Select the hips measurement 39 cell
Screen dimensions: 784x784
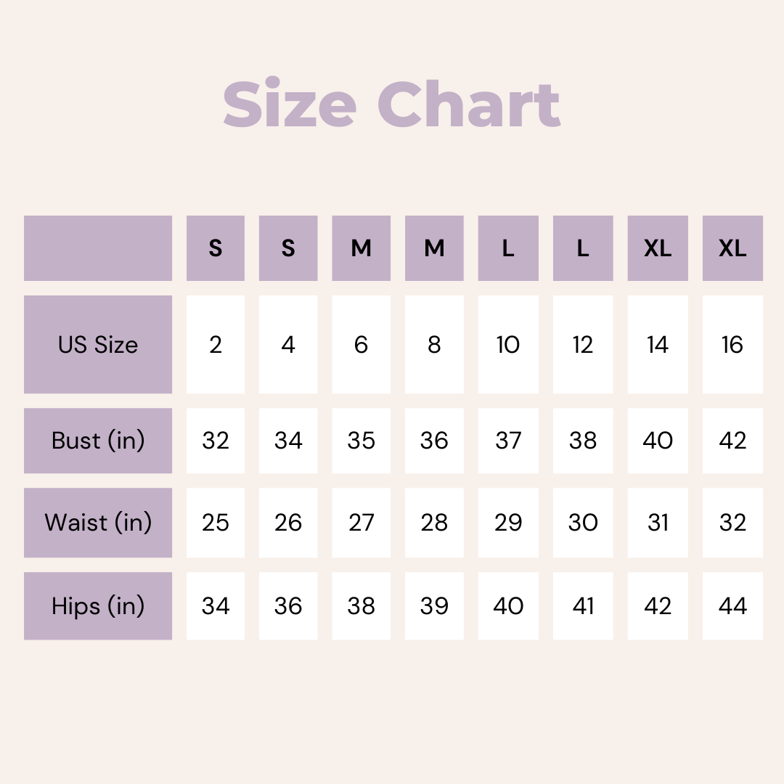coord(434,606)
